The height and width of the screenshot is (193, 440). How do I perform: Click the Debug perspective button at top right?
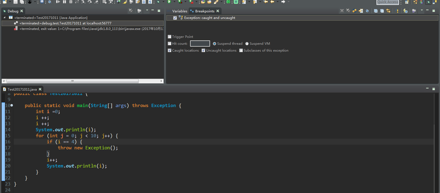click(x=428, y=2)
